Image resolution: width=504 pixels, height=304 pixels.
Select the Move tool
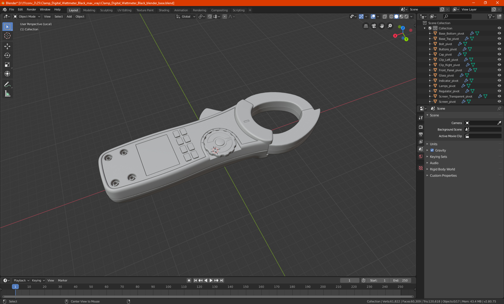tap(7, 46)
